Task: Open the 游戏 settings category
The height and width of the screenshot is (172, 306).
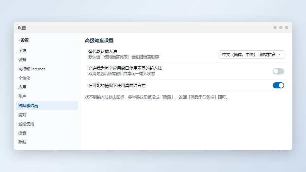Action: pos(47,115)
